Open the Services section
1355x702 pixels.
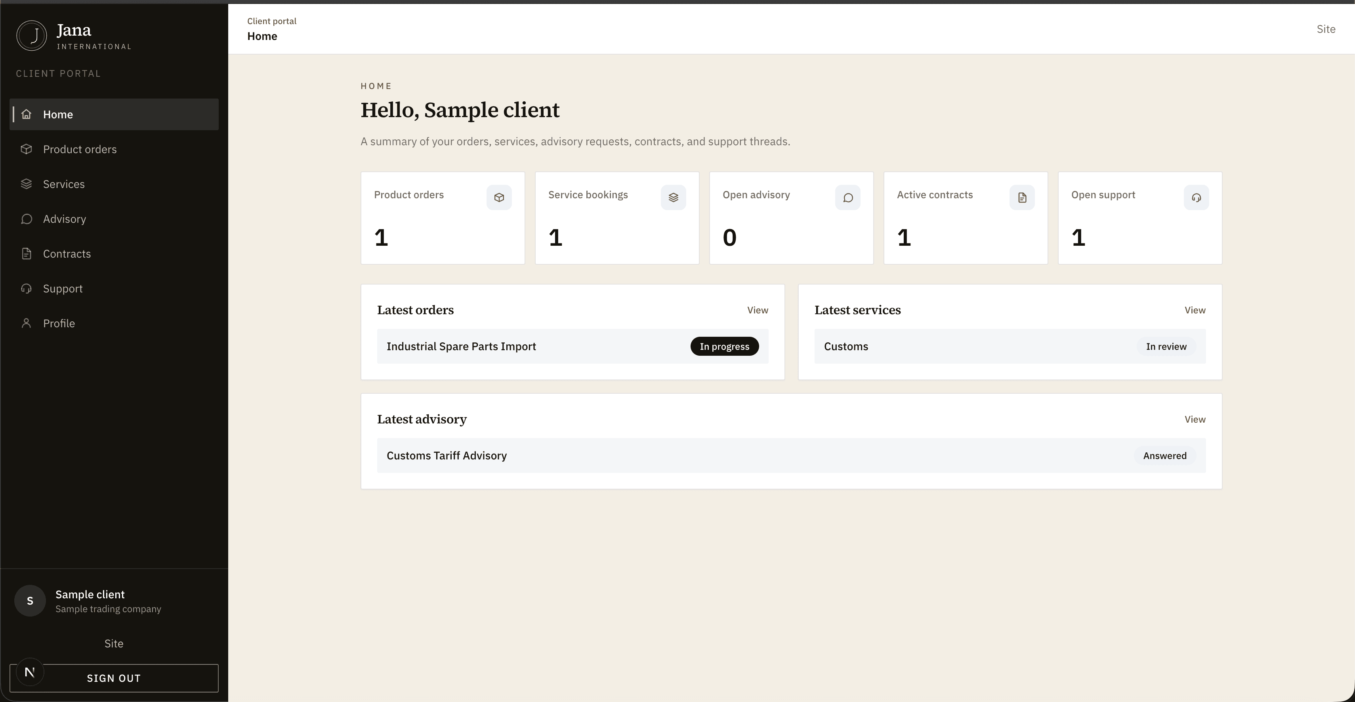click(x=114, y=184)
